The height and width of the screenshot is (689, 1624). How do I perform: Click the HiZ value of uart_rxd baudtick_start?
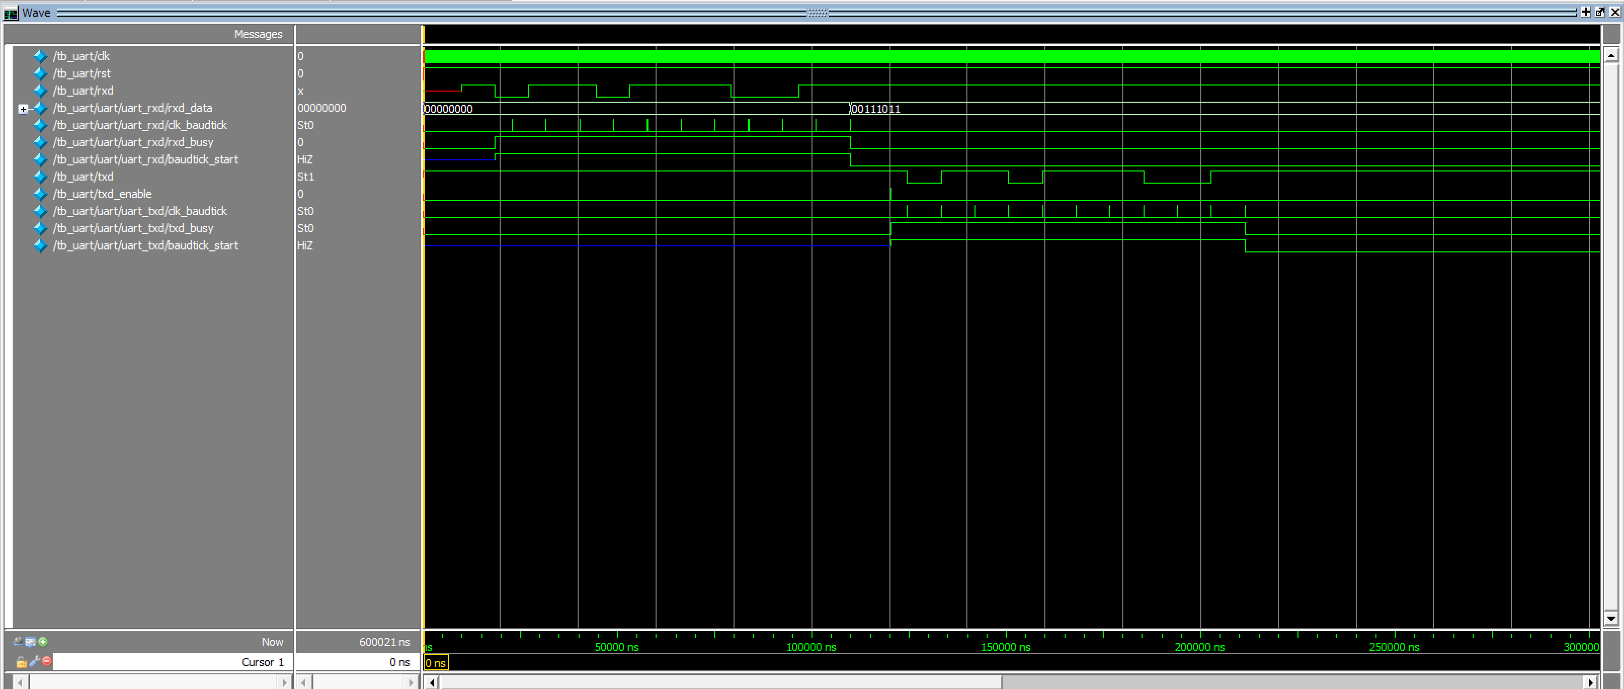305,159
